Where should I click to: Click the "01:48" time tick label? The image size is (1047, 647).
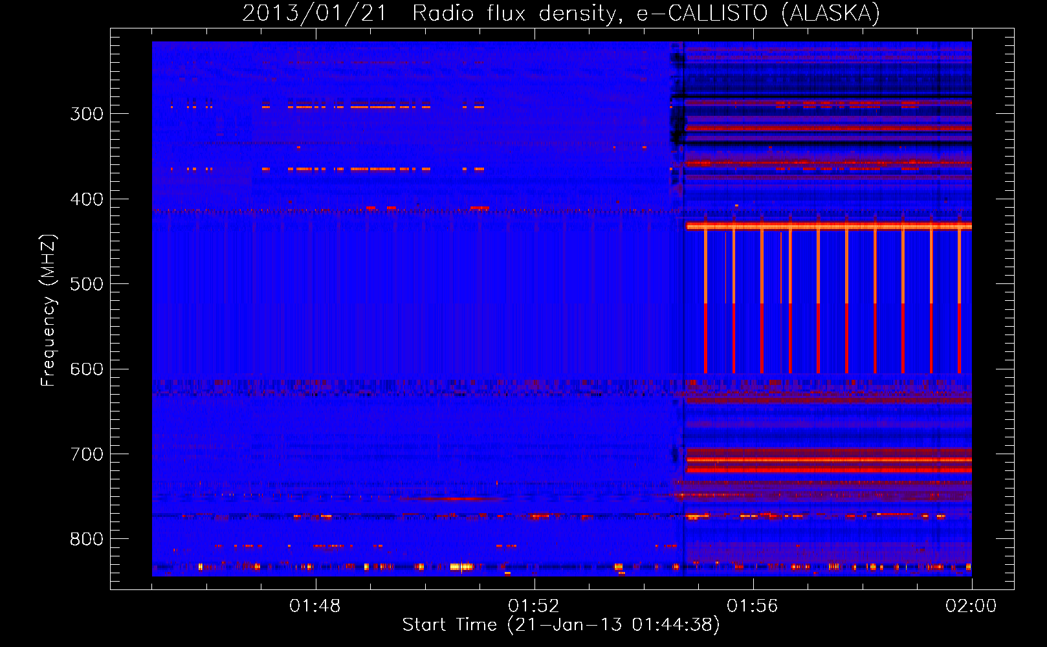315,606
